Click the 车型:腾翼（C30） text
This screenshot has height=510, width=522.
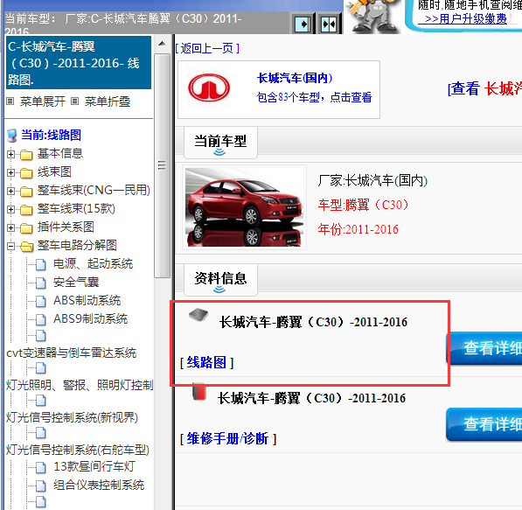coord(364,205)
